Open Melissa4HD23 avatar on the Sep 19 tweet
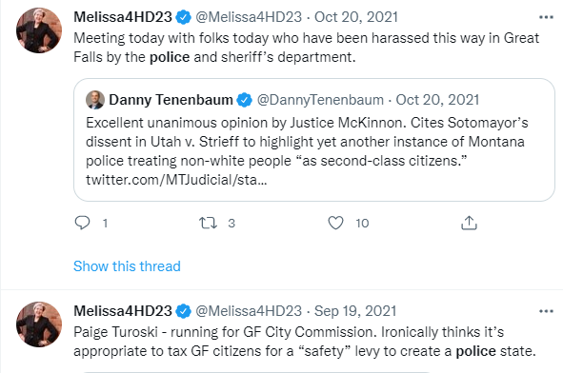 39,324
